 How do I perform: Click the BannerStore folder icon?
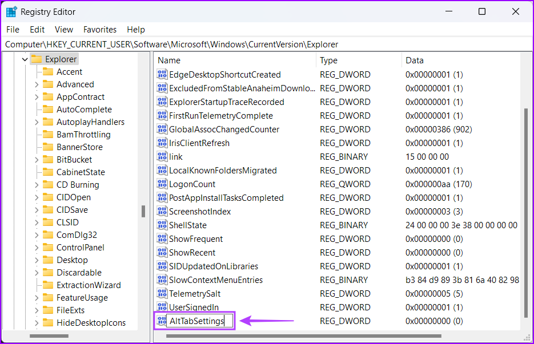[x=48, y=147]
